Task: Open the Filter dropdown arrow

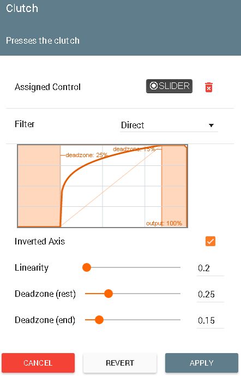Action: [211, 126]
